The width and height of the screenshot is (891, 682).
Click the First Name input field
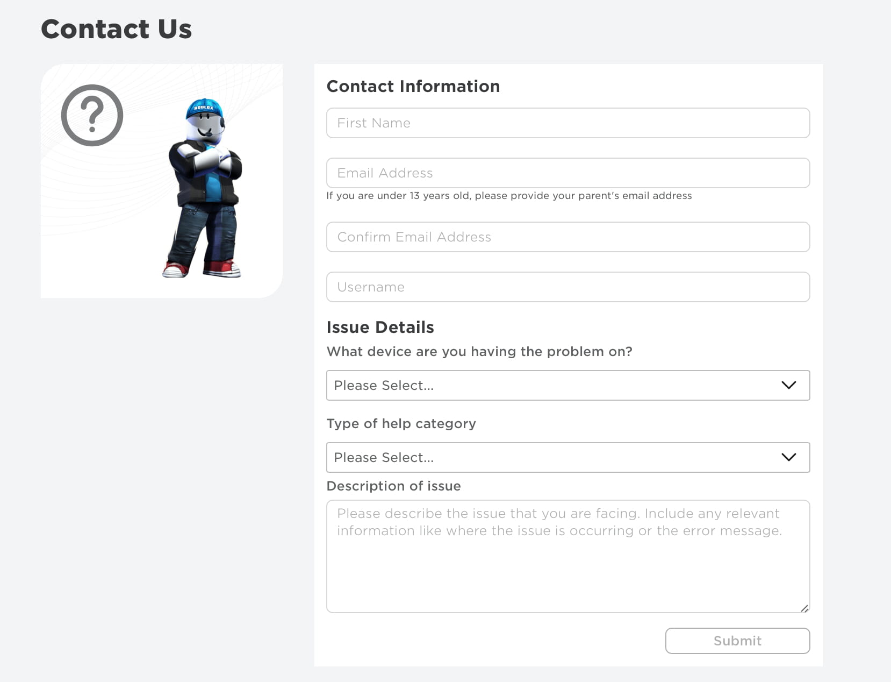coord(567,123)
